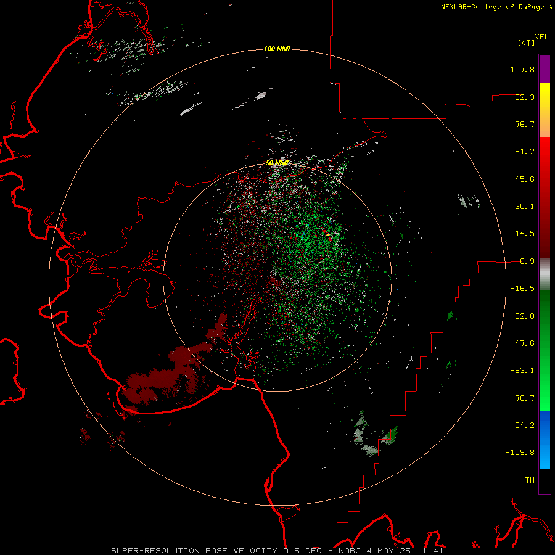Click the -63.1 velocity scale value
Image resolution: width=555 pixels, height=555 pixels.
[x=522, y=371]
